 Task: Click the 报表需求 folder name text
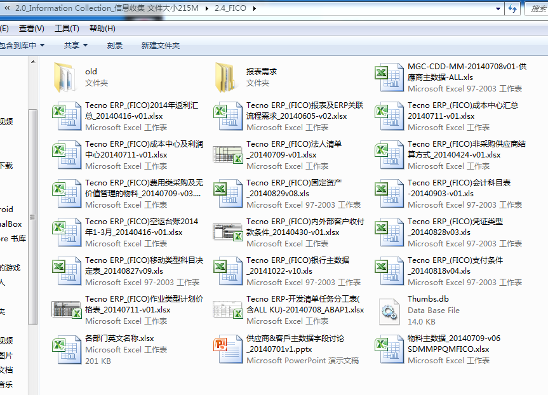262,71
